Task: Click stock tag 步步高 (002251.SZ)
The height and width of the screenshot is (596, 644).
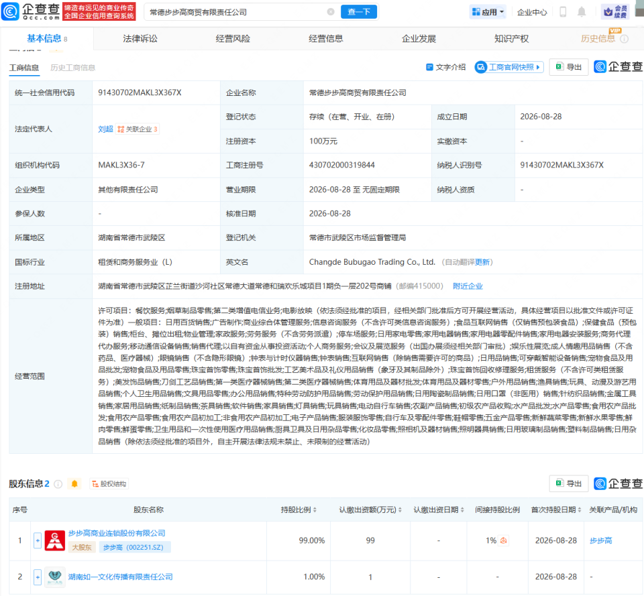Action: [x=134, y=547]
